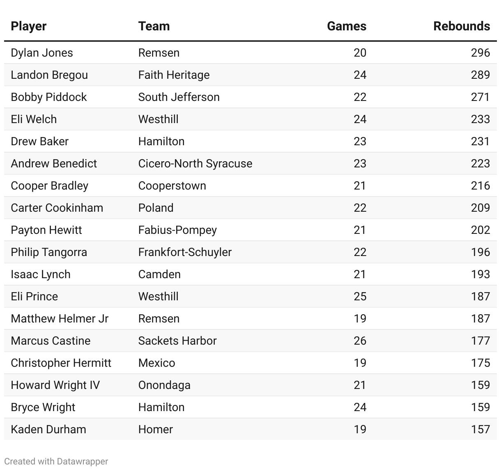The height and width of the screenshot is (471, 501).
Task: Click the Rebounds column header
Action: [x=462, y=26]
